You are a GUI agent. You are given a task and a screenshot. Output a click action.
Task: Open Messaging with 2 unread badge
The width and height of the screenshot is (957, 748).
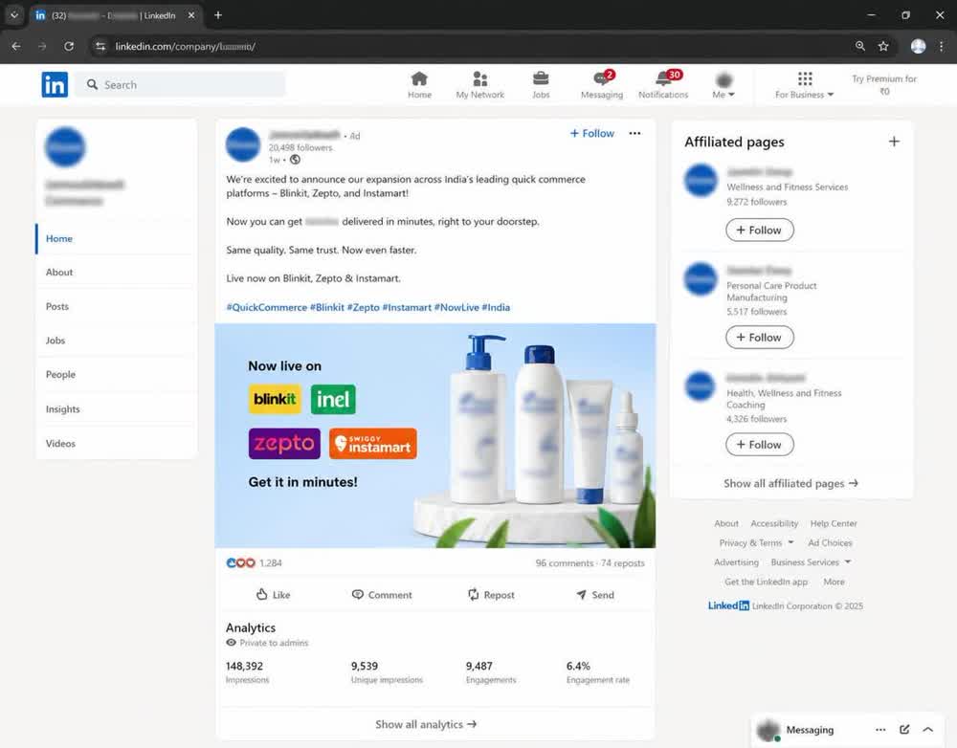click(x=602, y=85)
